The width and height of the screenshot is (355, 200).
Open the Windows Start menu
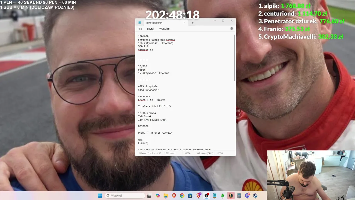100,196
